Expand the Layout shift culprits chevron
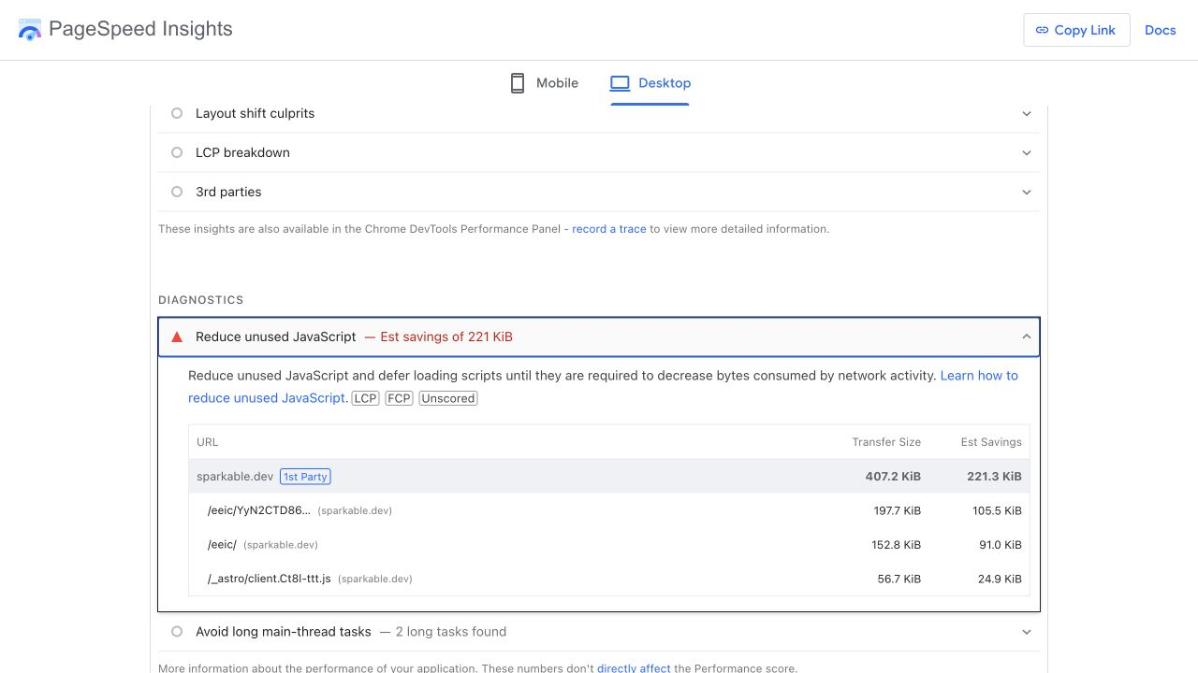 (x=1027, y=114)
